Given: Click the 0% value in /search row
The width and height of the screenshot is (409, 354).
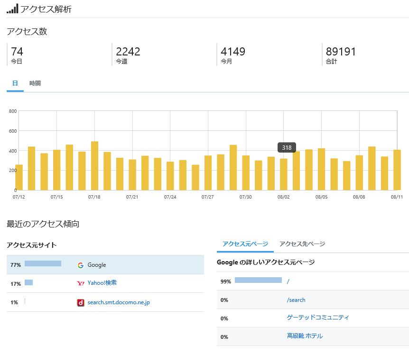Looking at the screenshot, I should point(224,300).
